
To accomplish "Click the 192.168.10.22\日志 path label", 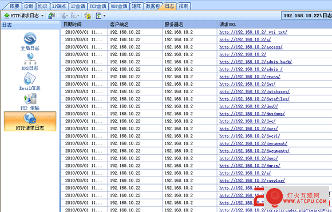I will pos(307,15).
